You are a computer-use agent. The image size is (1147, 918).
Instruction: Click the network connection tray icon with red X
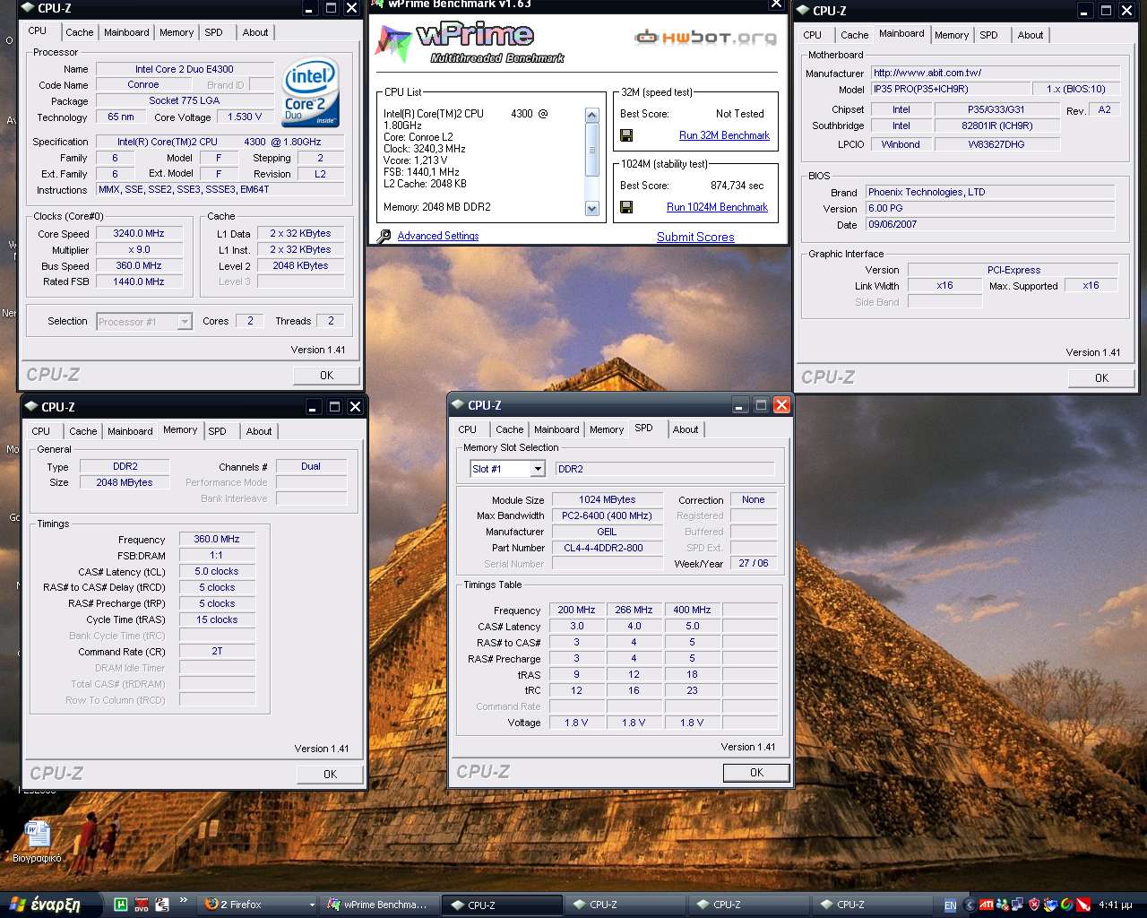click(x=1003, y=905)
